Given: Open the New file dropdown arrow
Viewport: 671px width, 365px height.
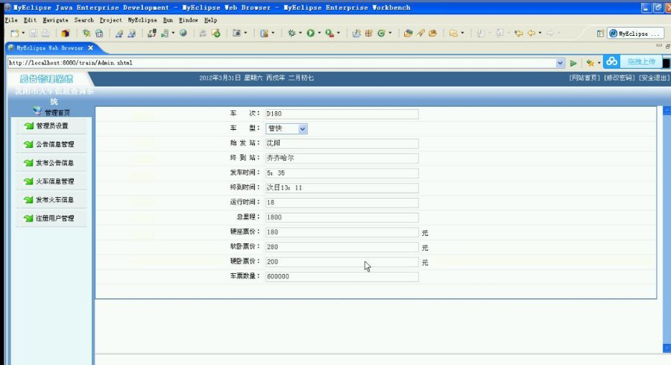Looking at the screenshot, I should tap(23, 33).
